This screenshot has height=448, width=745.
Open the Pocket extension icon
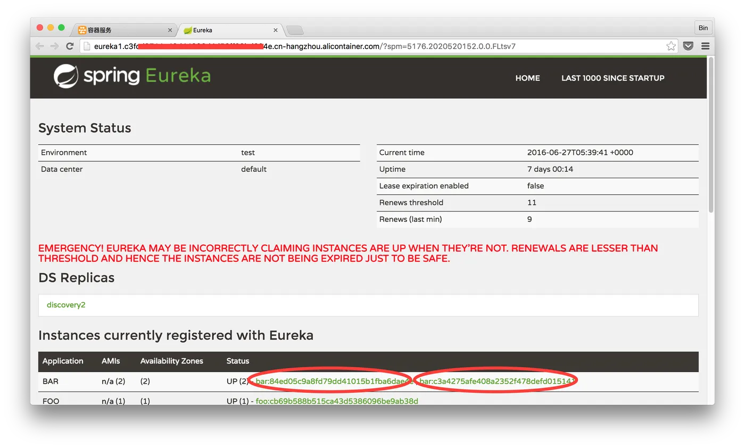tap(688, 46)
